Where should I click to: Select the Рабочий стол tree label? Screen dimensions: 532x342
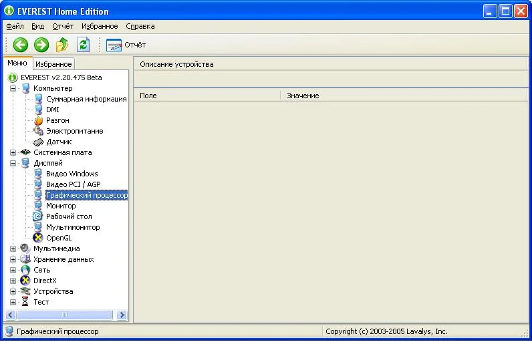click(69, 216)
